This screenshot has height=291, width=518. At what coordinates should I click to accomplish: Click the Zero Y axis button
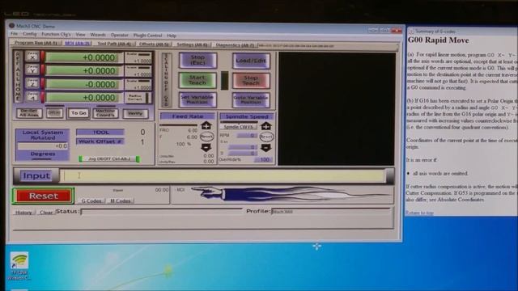coord(32,70)
